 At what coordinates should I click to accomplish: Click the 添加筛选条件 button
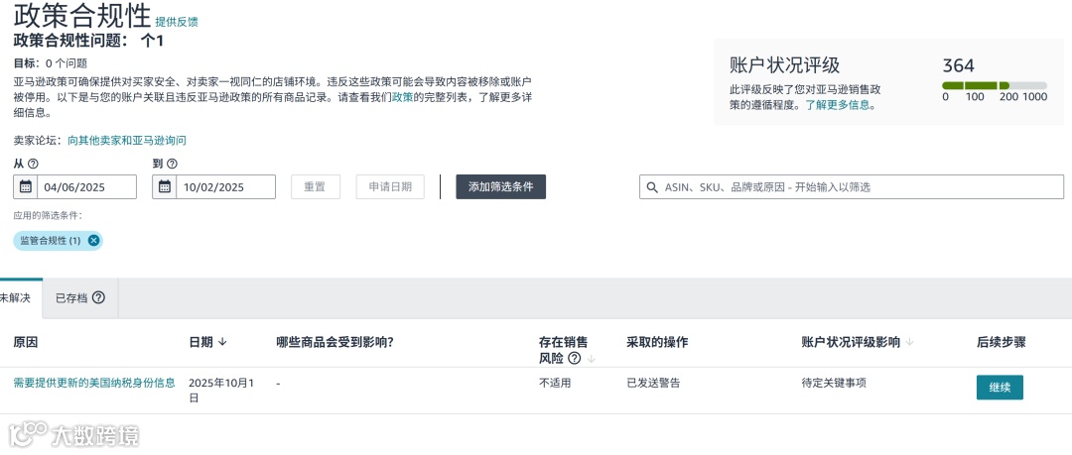click(500, 187)
